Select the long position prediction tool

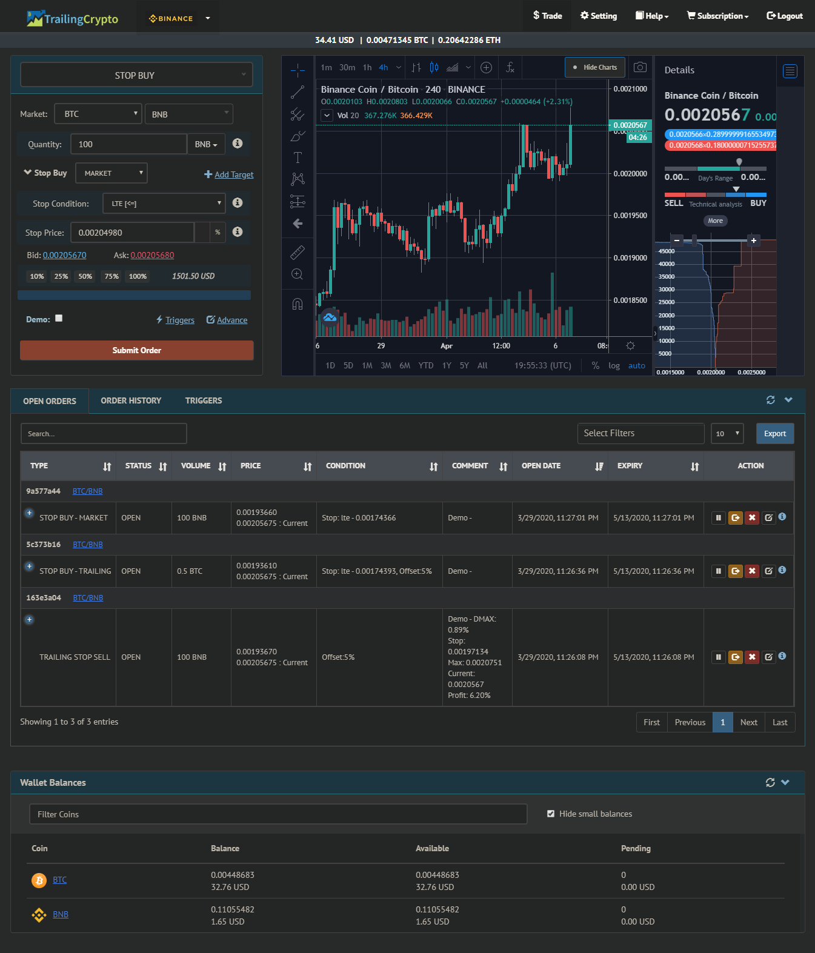(x=298, y=201)
